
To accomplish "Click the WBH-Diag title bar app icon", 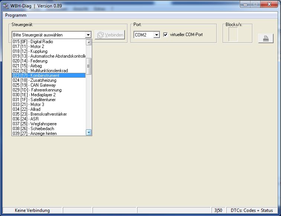I will (x=5, y=5).
